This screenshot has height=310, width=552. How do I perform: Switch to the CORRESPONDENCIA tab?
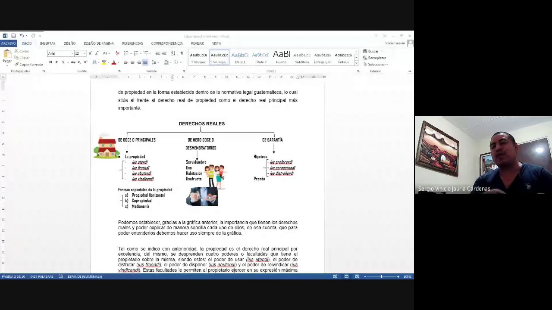coord(167,43)
